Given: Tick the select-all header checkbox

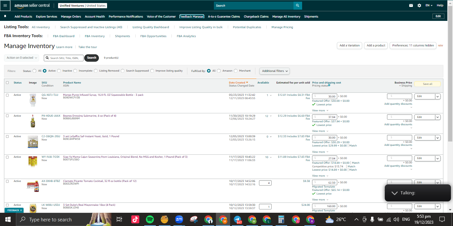Looking at the screenshot, I should pyautogui.click(x=7, y=83).
